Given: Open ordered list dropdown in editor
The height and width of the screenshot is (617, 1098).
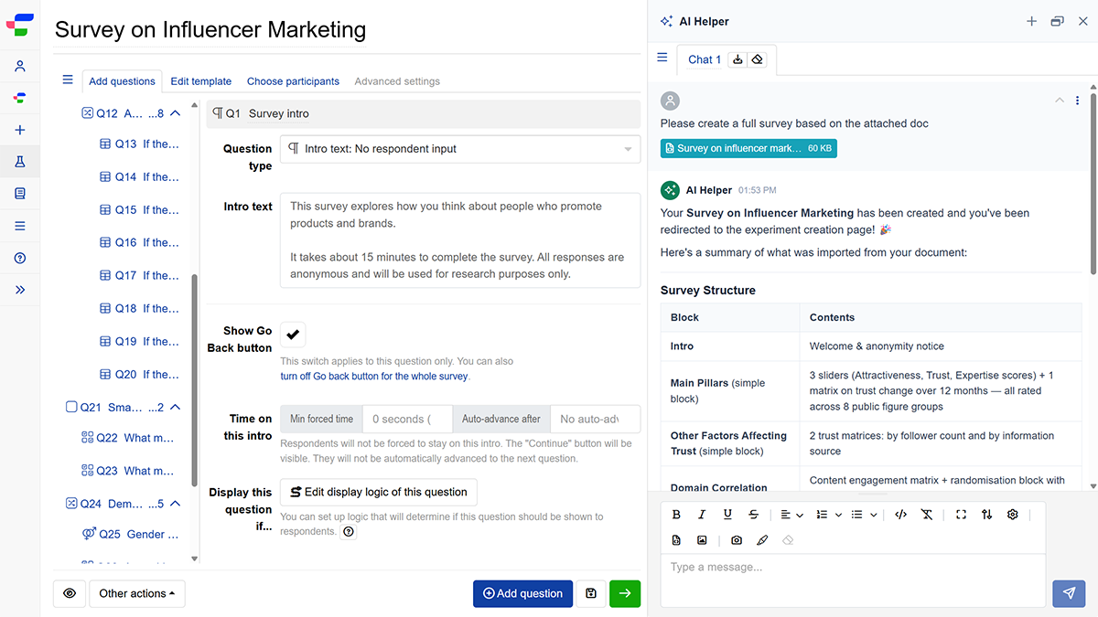Looking at the screenshot, I should (x=828, y=515).
